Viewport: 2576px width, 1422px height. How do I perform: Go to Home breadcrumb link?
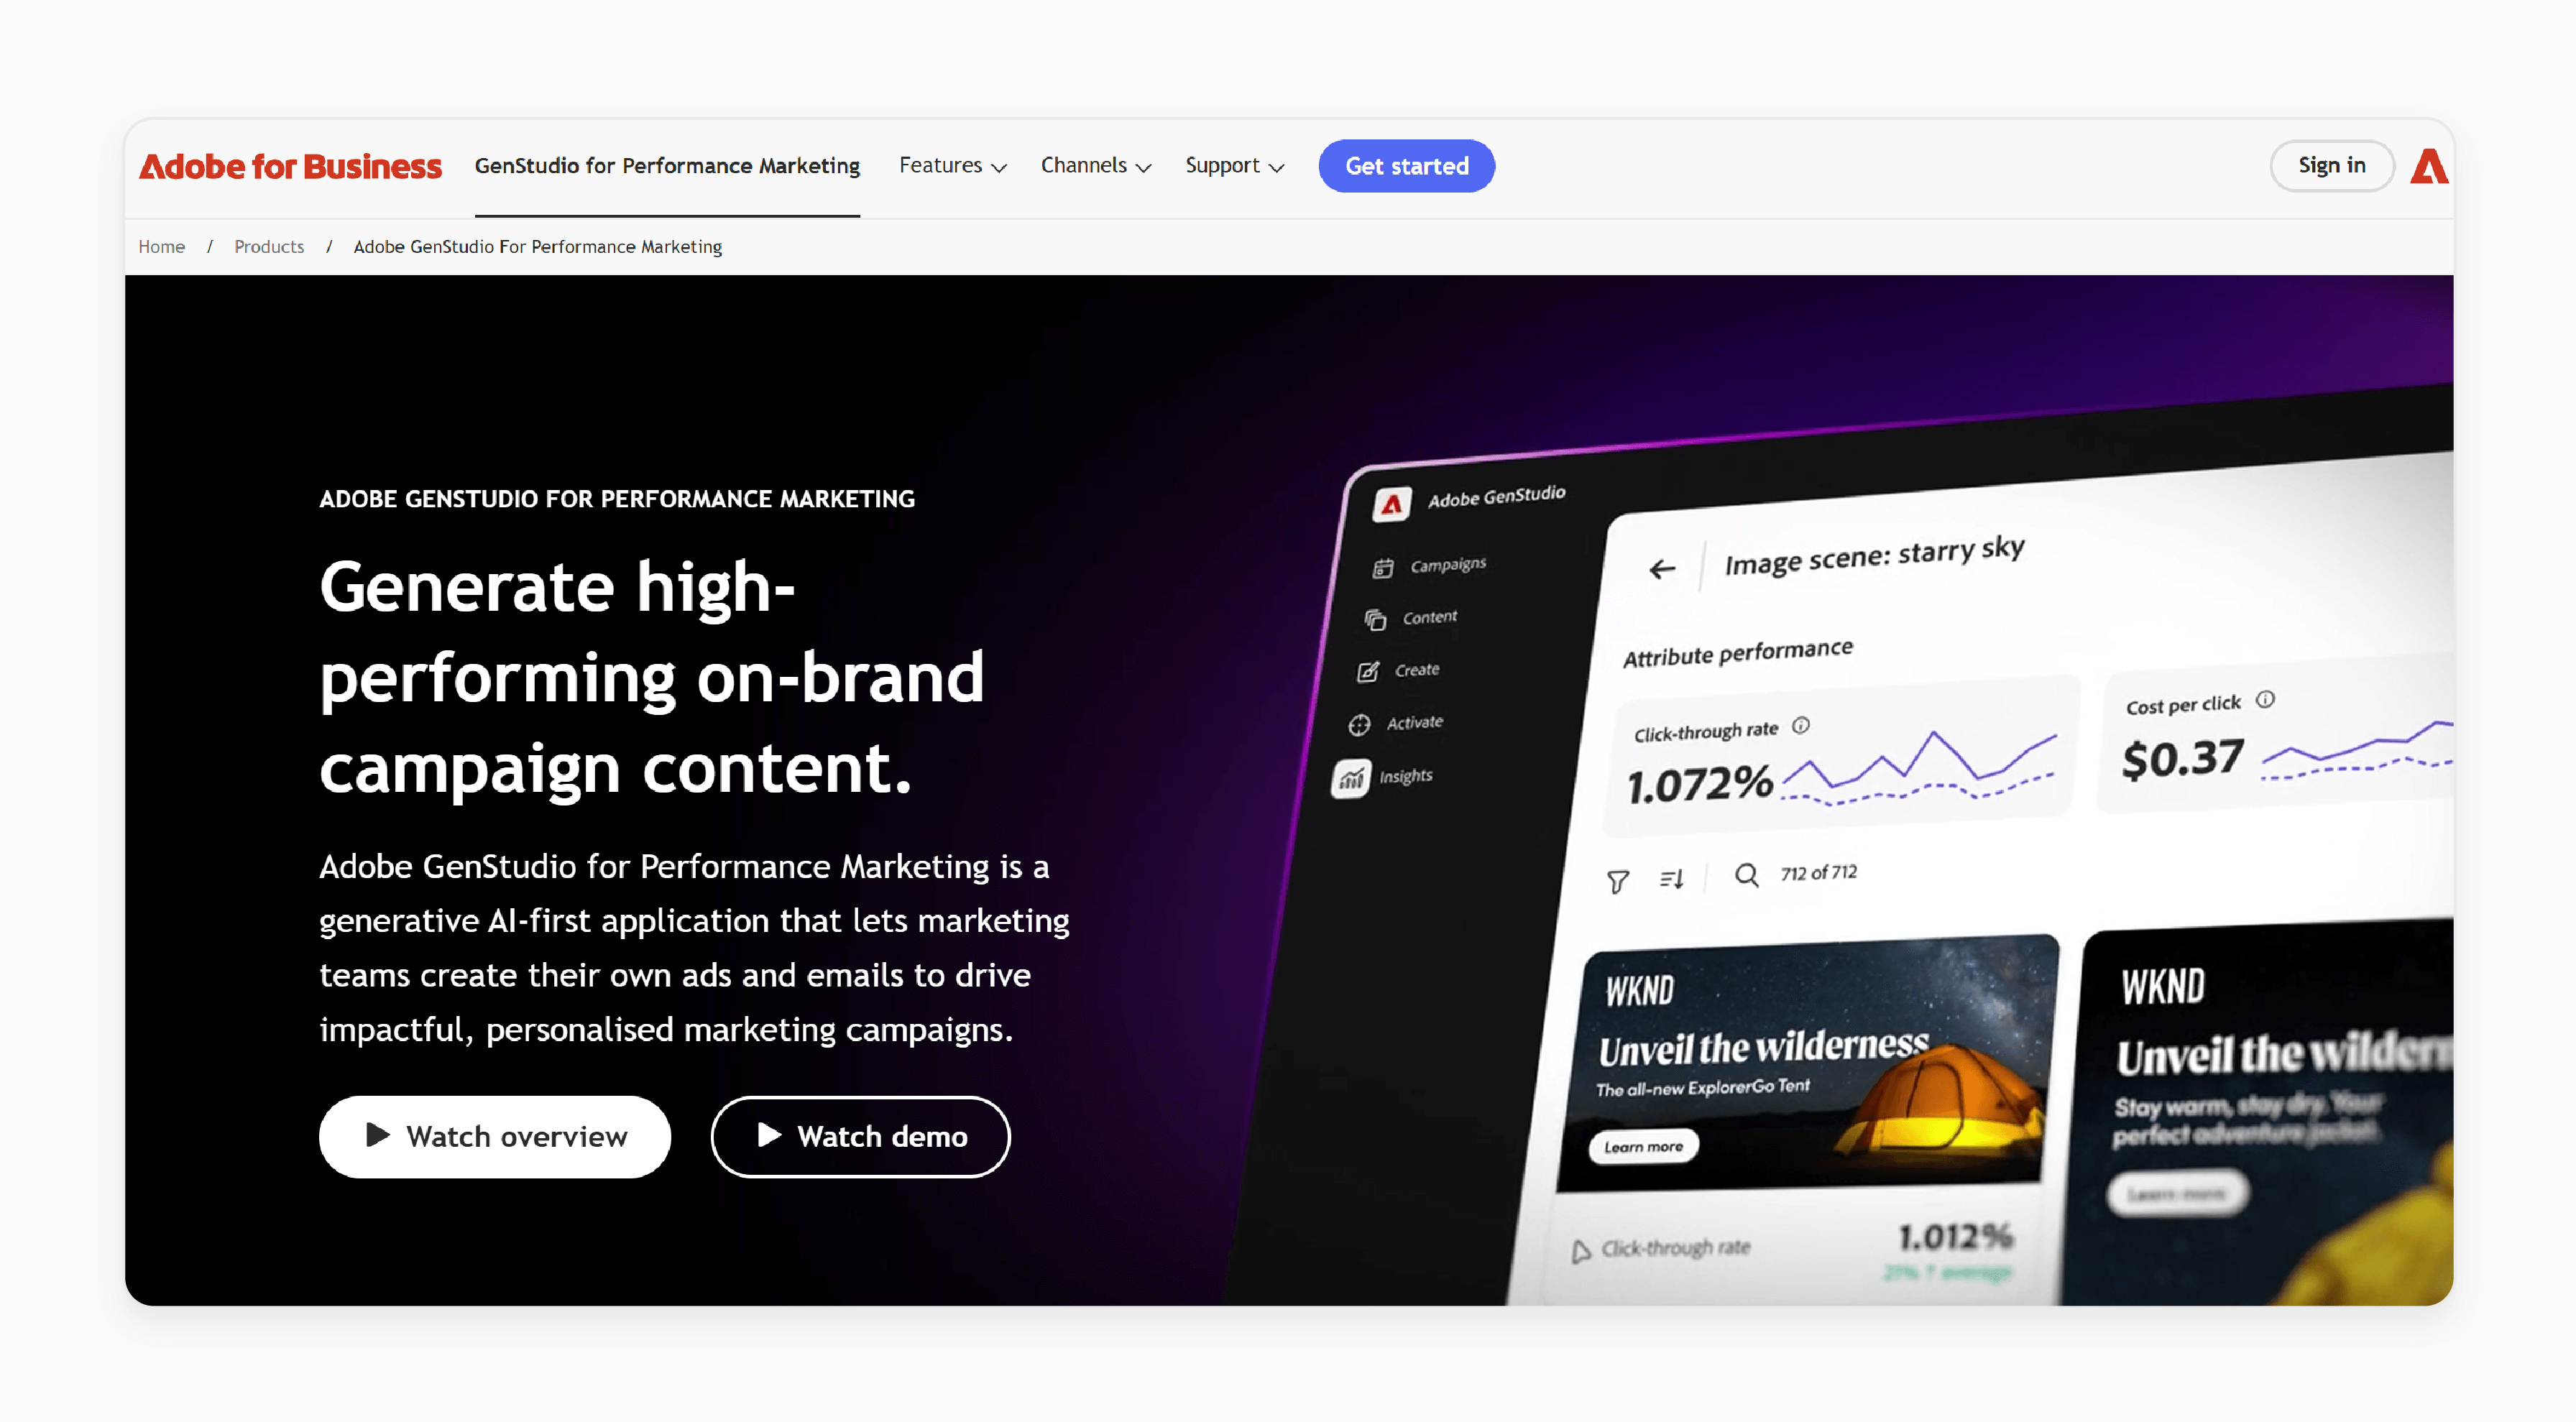point(161,247)
